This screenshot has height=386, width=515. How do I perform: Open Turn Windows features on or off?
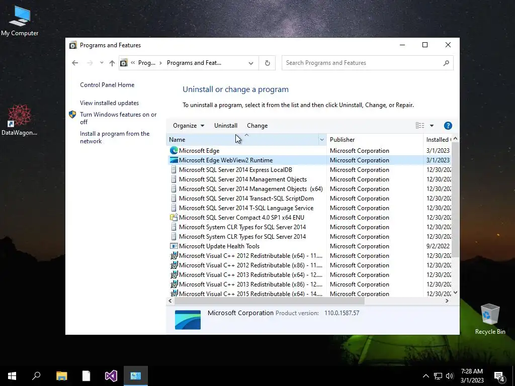[x=118, y=118]
